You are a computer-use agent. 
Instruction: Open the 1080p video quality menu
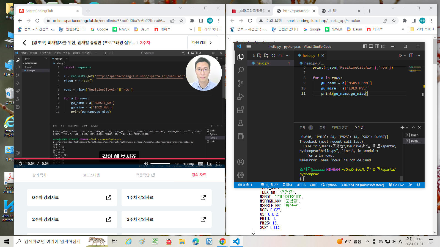coord(189,164)
